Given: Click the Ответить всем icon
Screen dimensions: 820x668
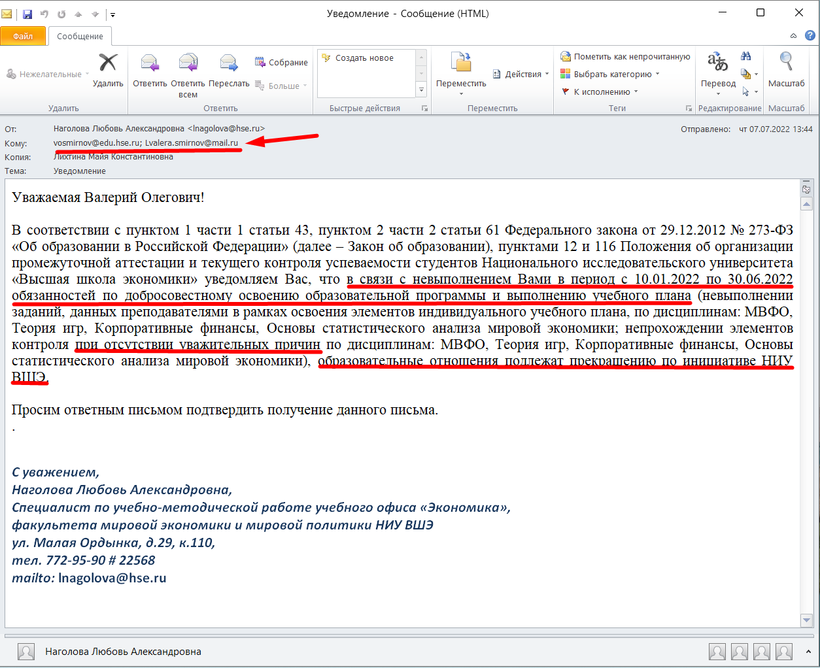Looking at the screenshot, I should (188, 75).
